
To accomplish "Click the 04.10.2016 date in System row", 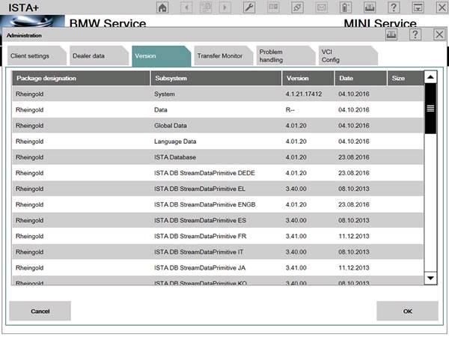I will (354, 94).
